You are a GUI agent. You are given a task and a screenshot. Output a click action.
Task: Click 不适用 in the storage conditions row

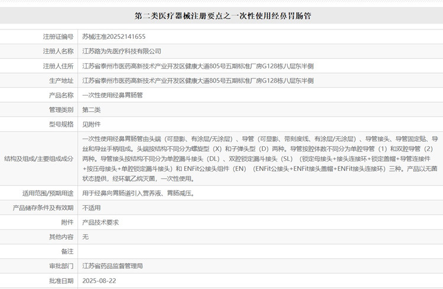[92, 208]
